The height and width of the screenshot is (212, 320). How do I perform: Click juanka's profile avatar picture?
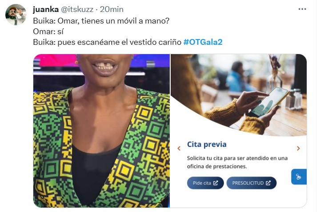(x=16, y=15)
